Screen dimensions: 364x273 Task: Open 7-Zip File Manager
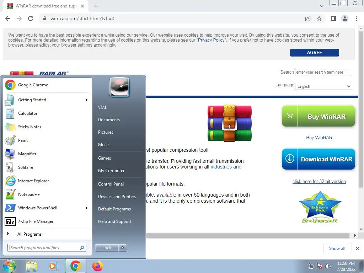48,221
